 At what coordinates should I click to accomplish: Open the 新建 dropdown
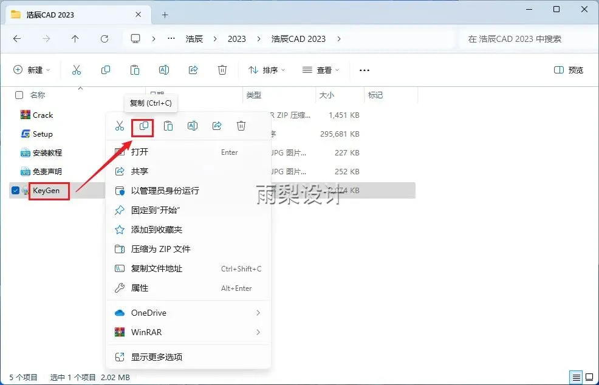point(32,70)
